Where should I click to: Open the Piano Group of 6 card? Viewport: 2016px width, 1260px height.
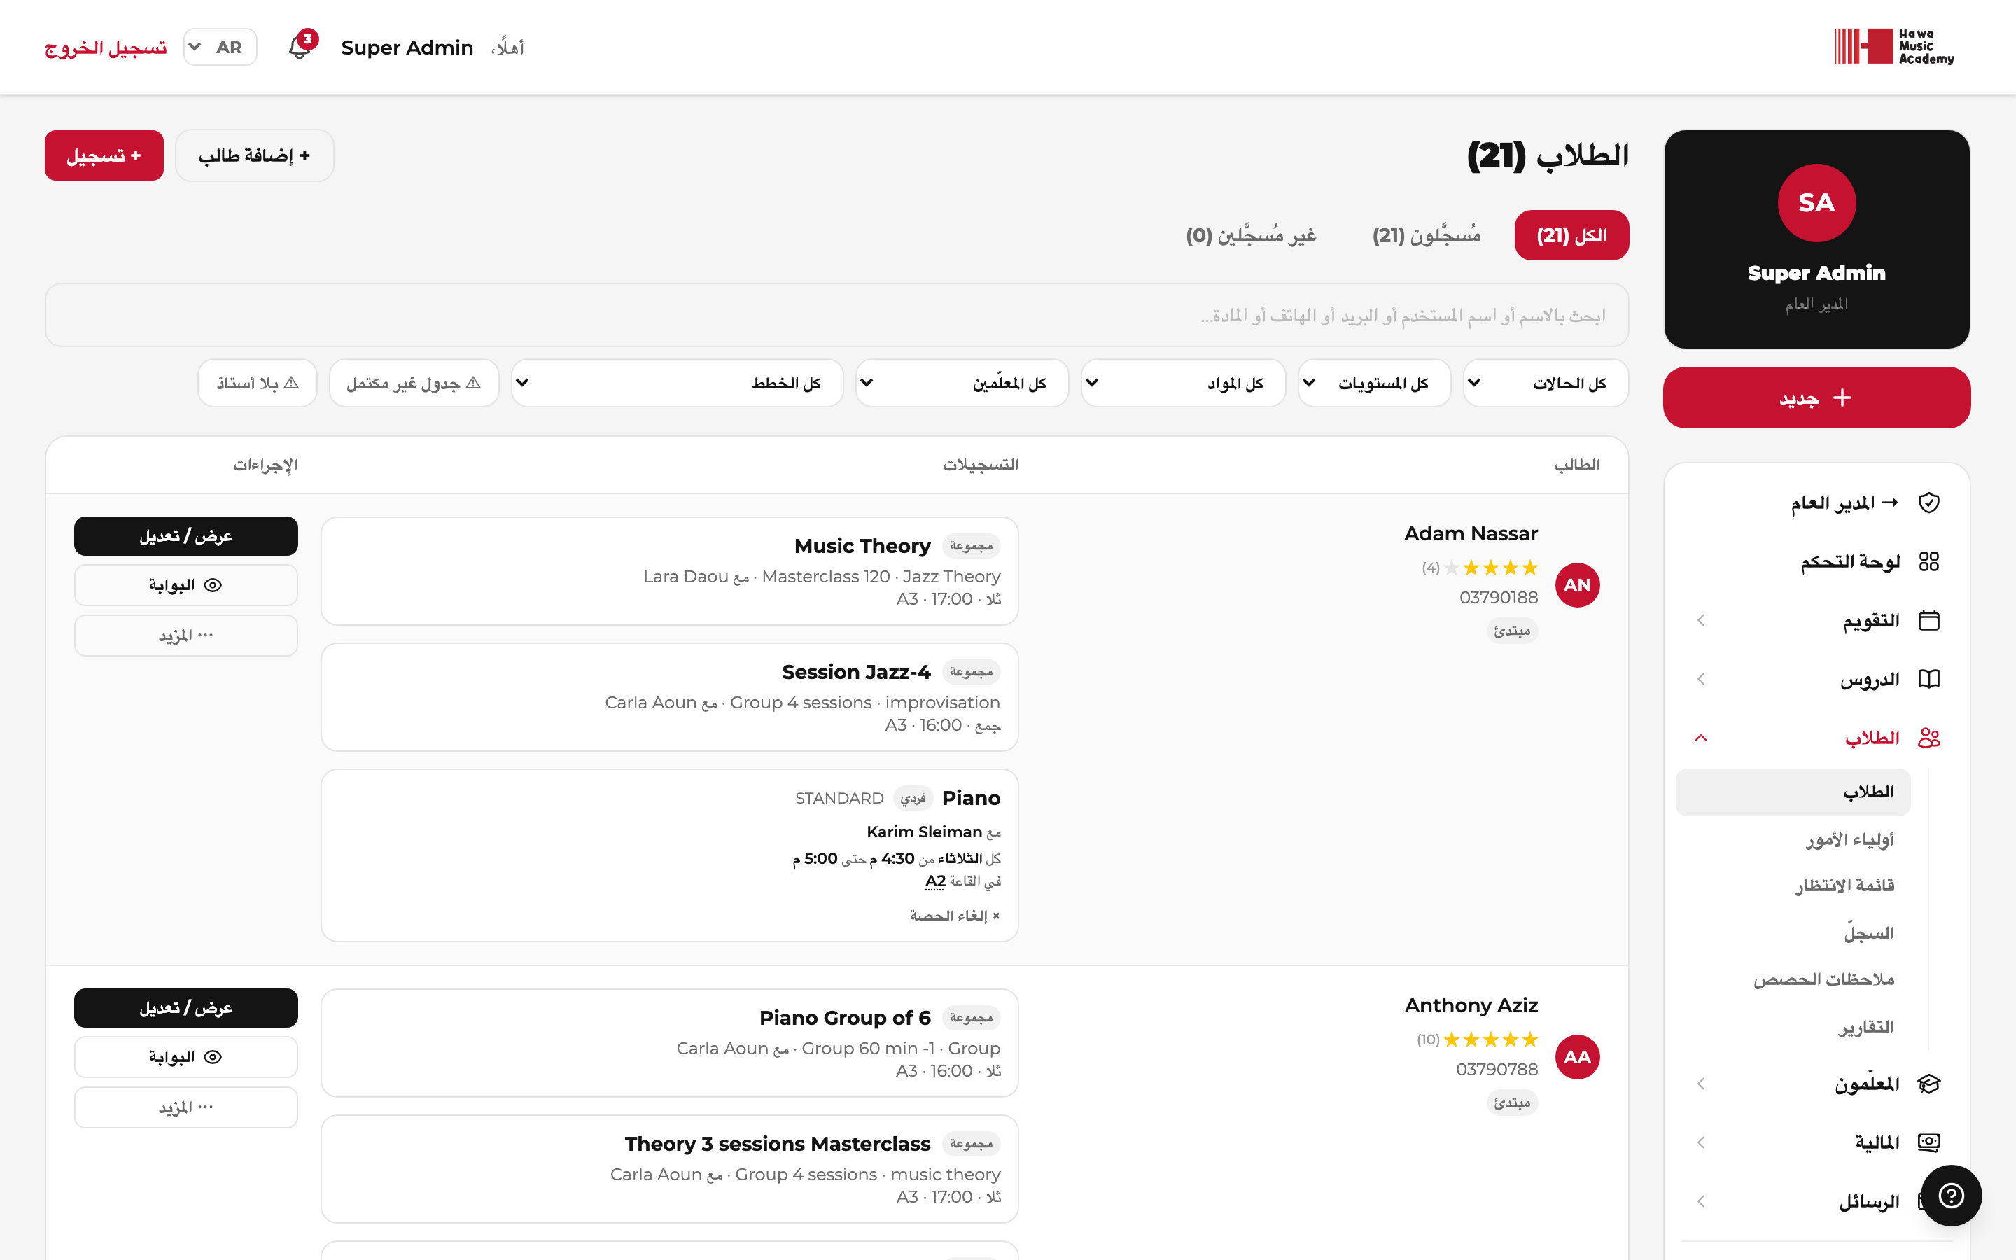[x=670, y=1042]
